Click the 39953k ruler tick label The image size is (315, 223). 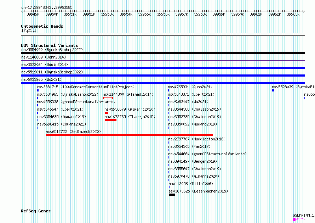pyautogui.click(x=107, y=14)
